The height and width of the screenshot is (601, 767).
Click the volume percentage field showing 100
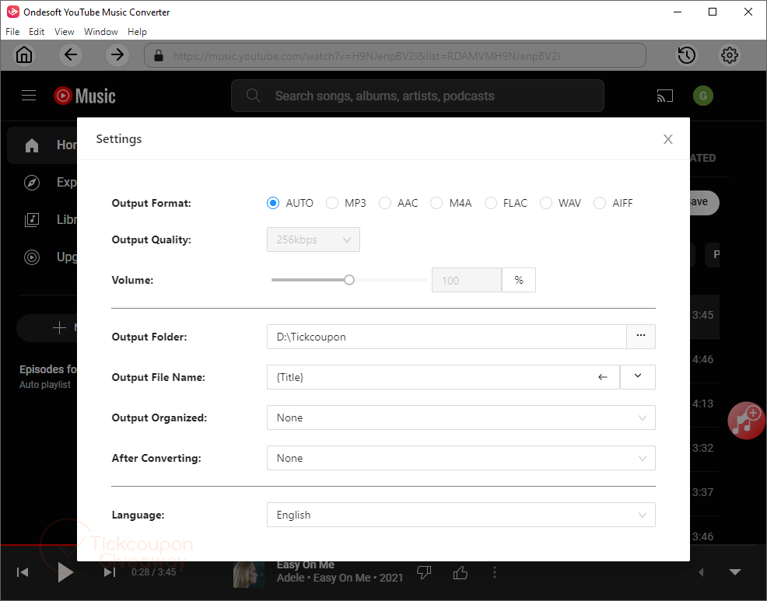click(467, 280)
